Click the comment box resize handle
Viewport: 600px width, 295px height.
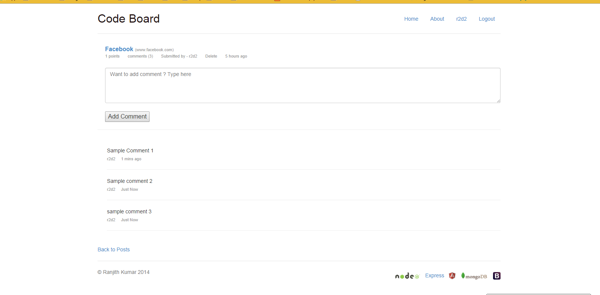pos(498,100)
